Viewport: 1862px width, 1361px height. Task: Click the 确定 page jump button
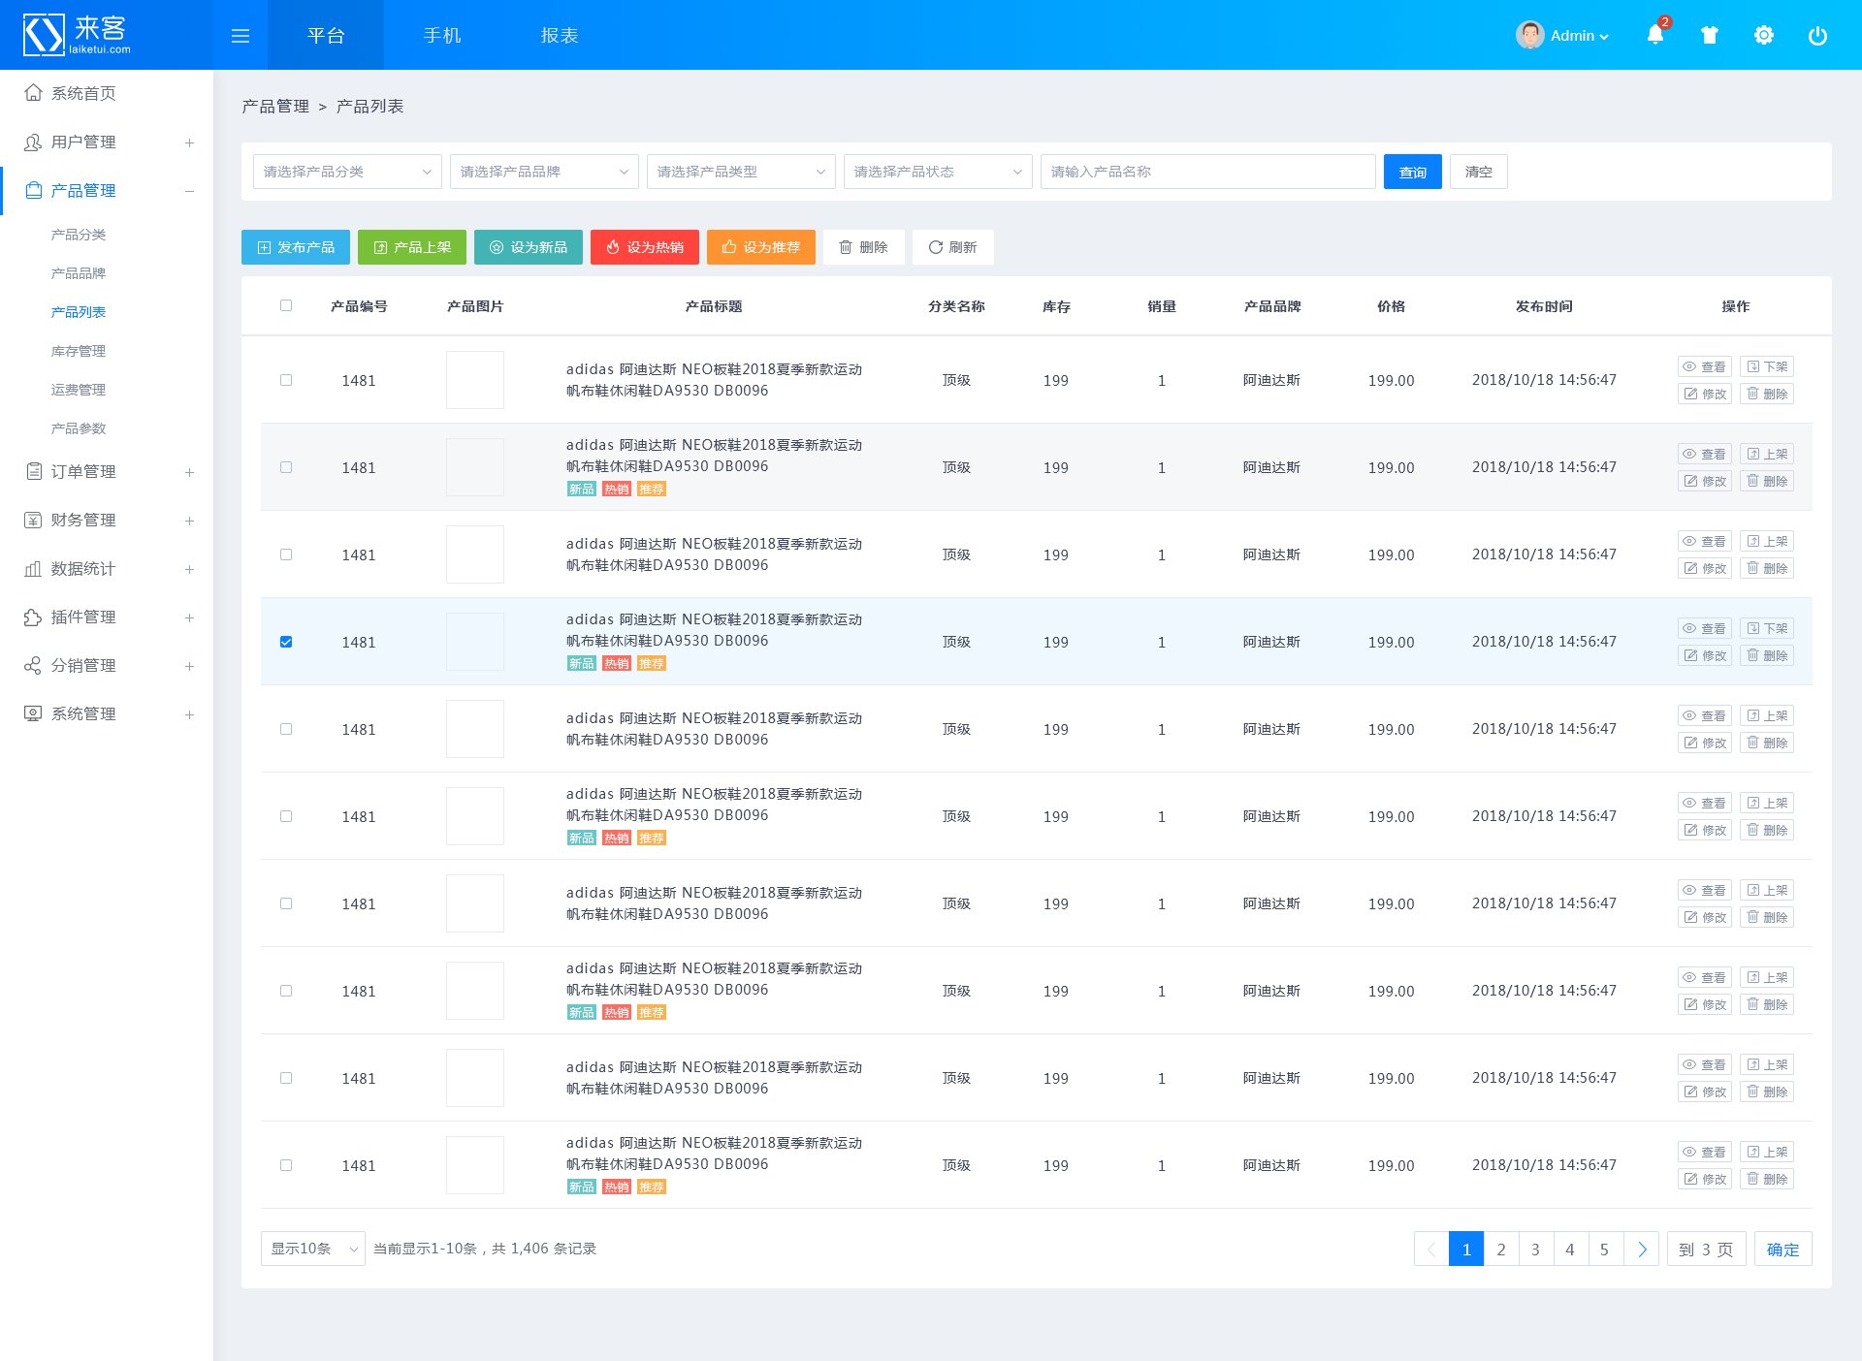[x=1783, y=1250]
